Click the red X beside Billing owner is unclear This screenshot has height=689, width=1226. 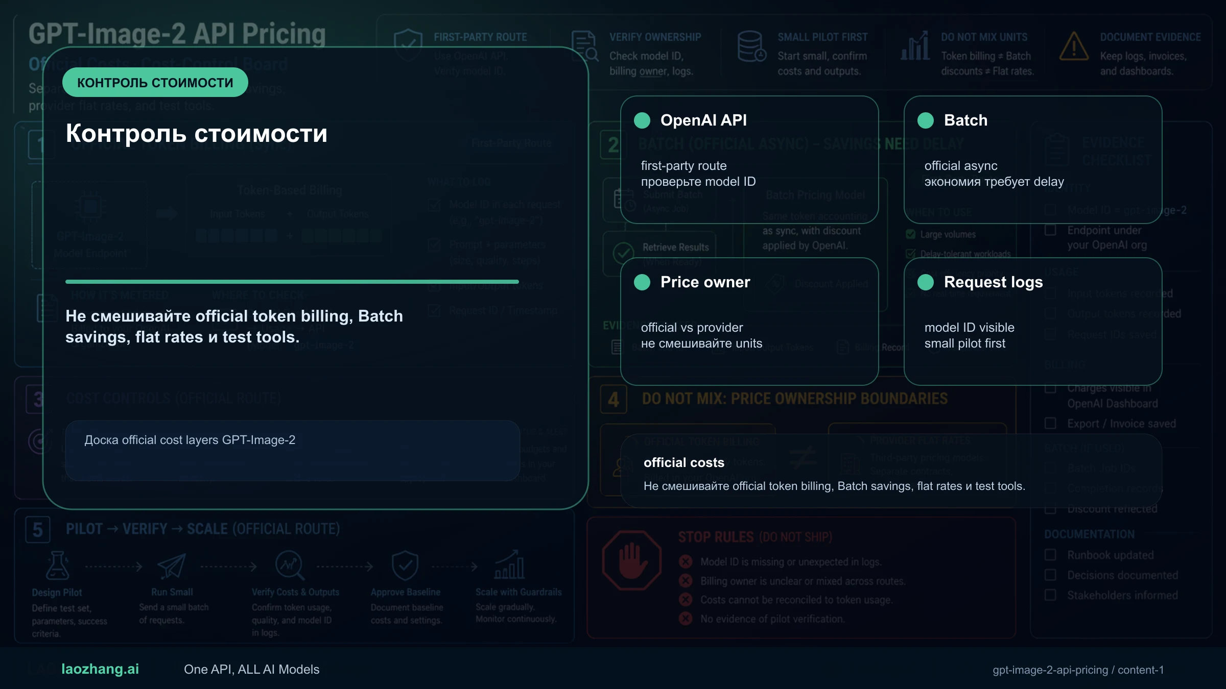click(686, 581)
